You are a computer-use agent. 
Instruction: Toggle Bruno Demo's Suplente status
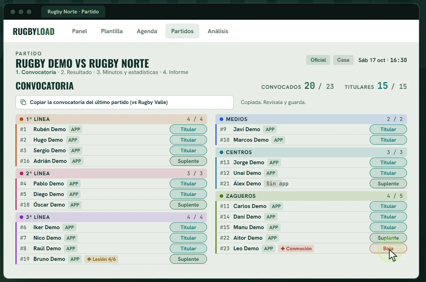pyautogui.click(x=188, y=259)
